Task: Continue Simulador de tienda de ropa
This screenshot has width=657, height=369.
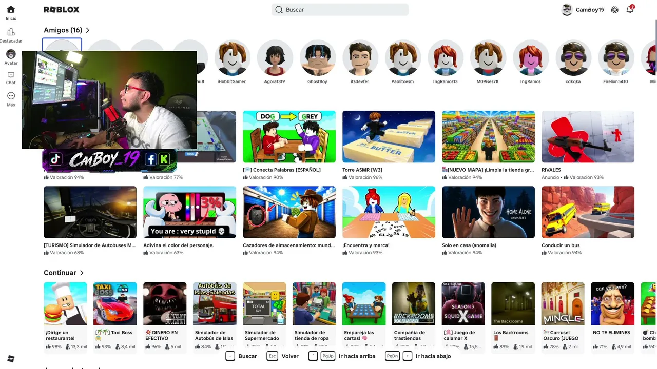Action: click(314, 303)
